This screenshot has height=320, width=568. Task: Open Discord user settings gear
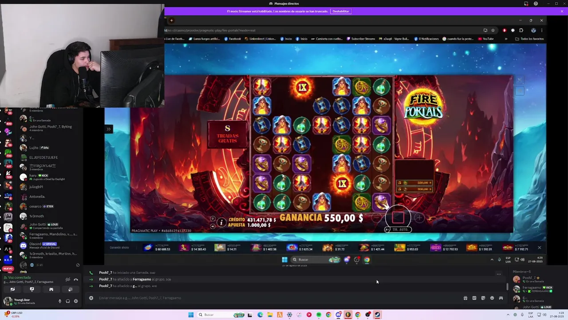tap(76, 301)
